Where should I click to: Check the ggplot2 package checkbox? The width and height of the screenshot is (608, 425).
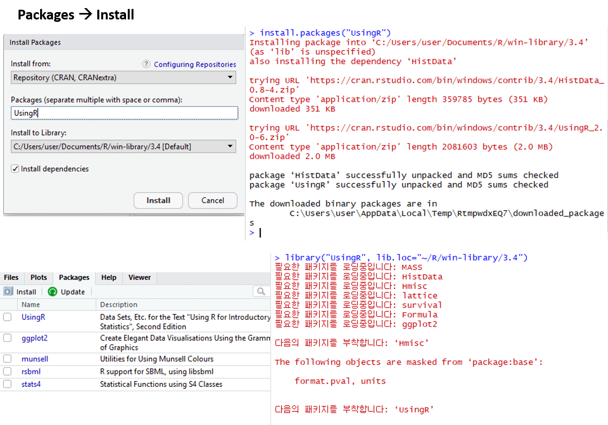[x=7, y=338]
